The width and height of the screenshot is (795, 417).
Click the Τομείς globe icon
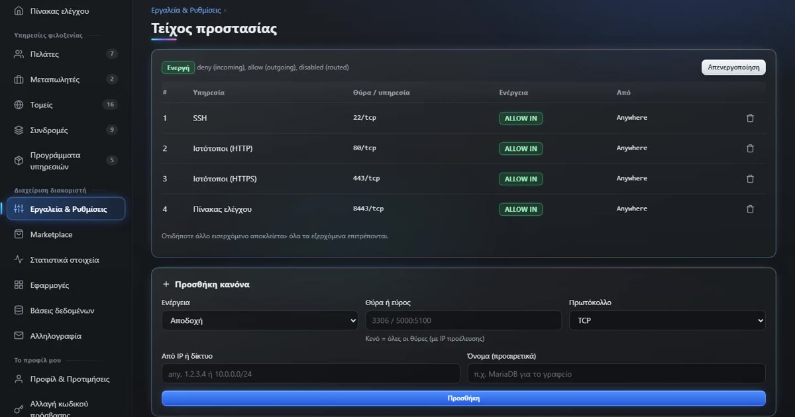click(x=19, y=105)
